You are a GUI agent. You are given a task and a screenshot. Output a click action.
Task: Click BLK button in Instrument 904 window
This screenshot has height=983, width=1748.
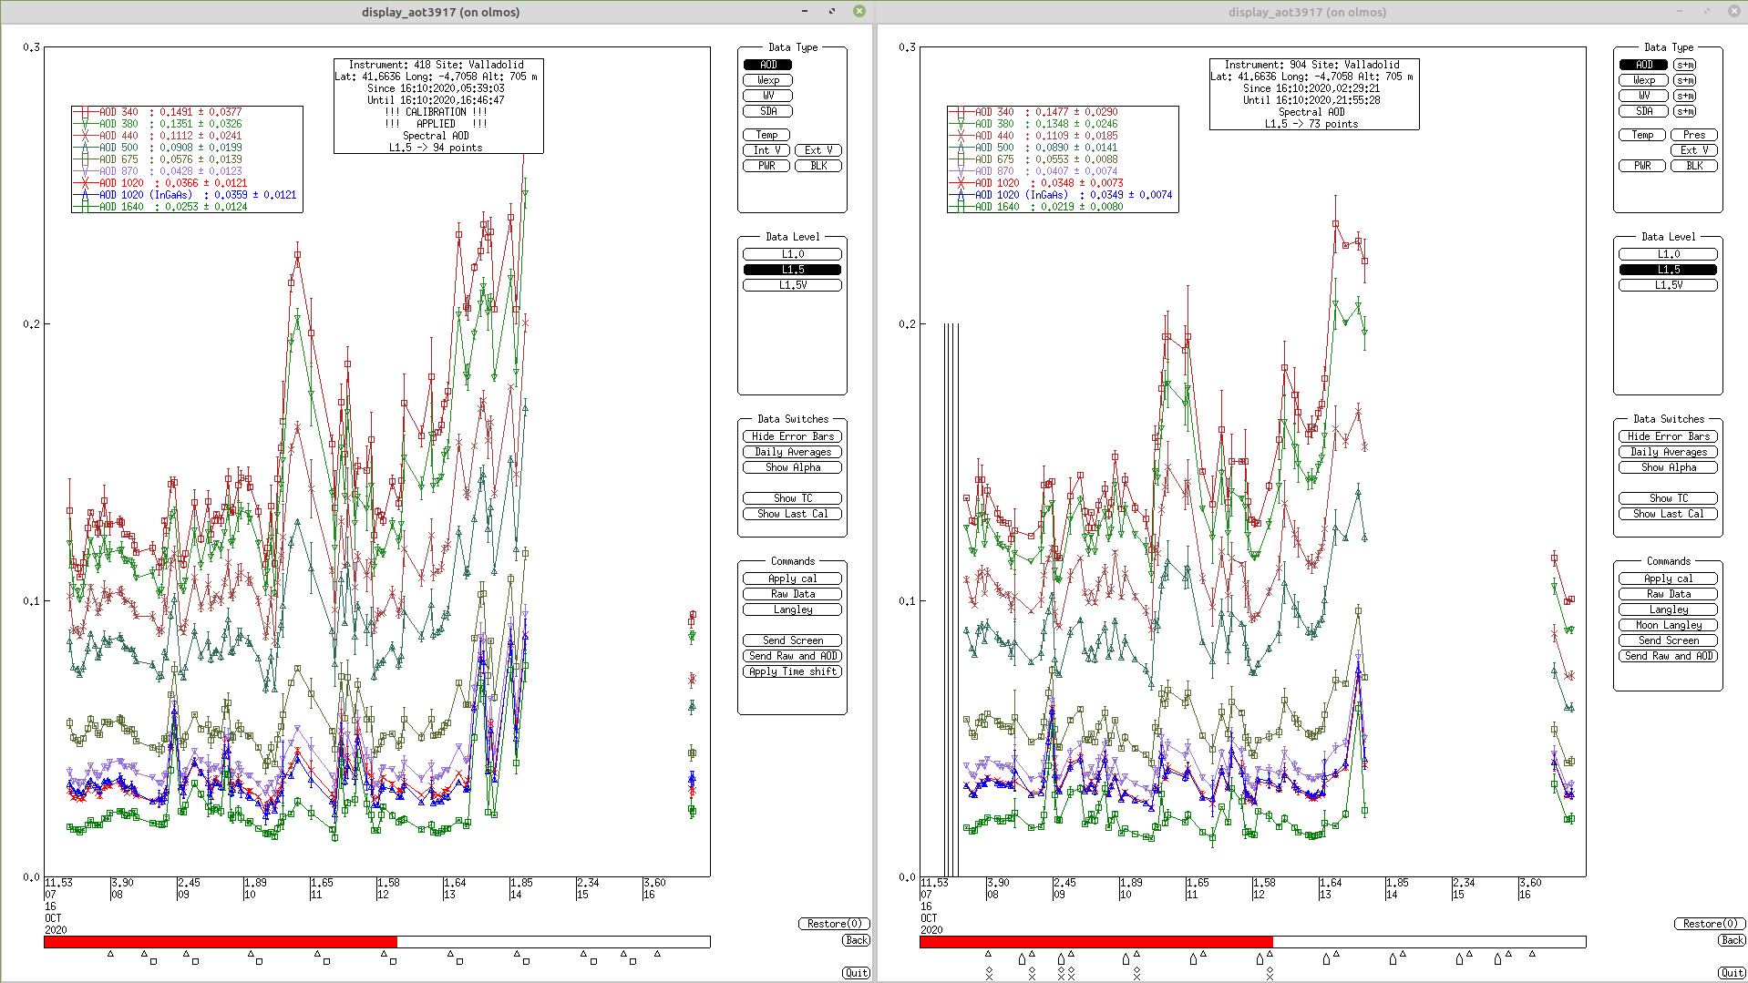[x=1694, y=166]
